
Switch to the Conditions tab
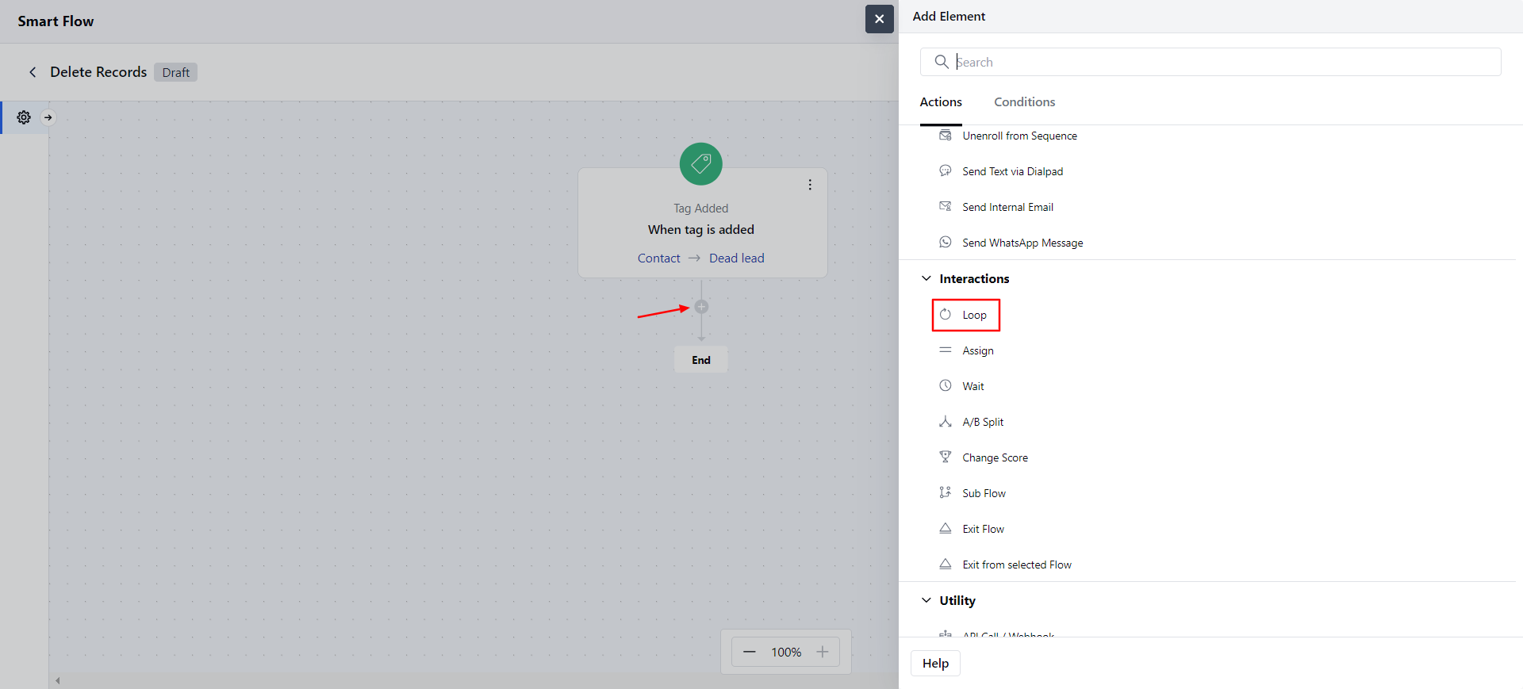pos(1025,102)
